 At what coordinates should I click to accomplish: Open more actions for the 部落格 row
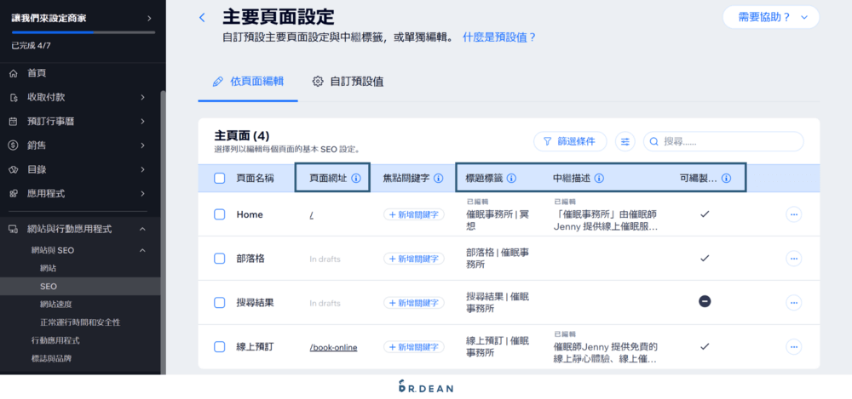coord(793,259)
